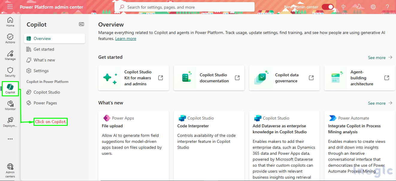Click the Overview page heading

point(111,24)
